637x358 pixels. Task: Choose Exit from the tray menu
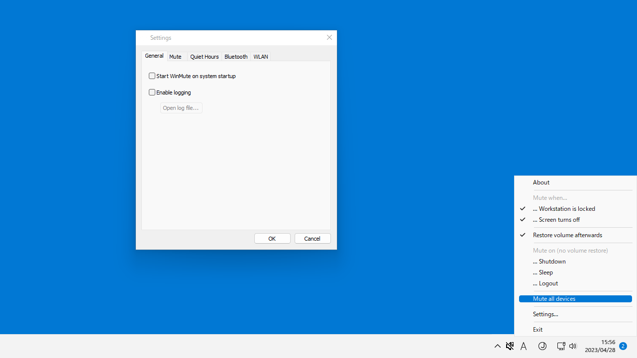coord(575,330)
